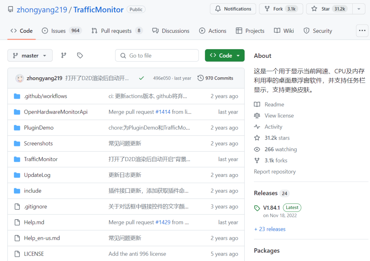This screenshot has height=261, width=370.
Task: Click the Notifications bell button
Action: click(x=233, y=9)
